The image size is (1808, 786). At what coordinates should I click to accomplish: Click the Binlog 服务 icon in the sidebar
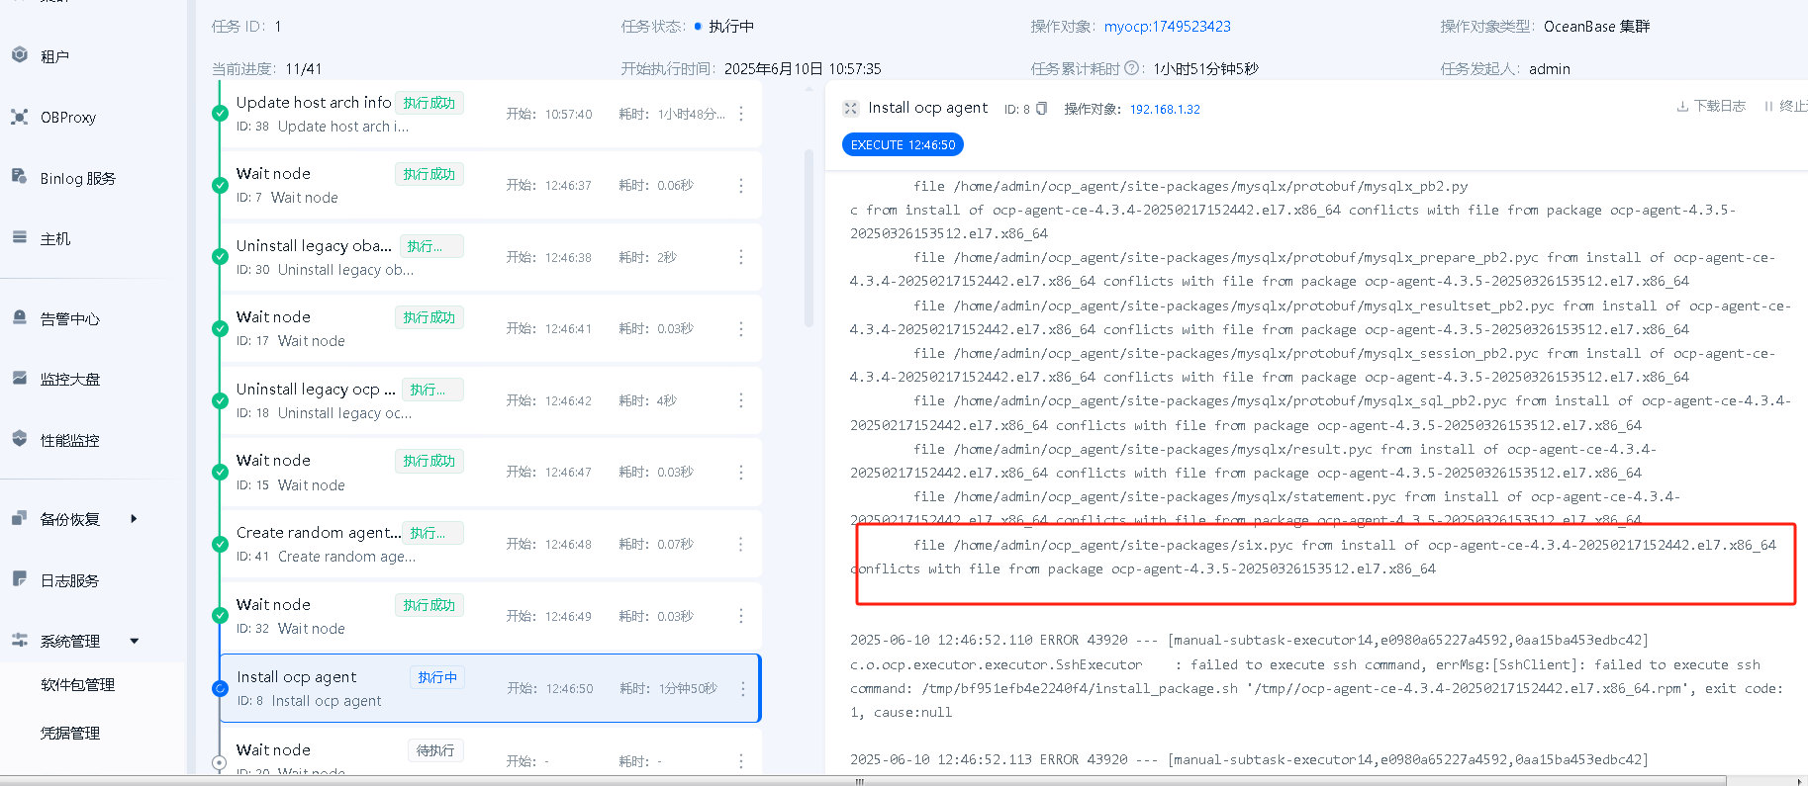(20, 177)
